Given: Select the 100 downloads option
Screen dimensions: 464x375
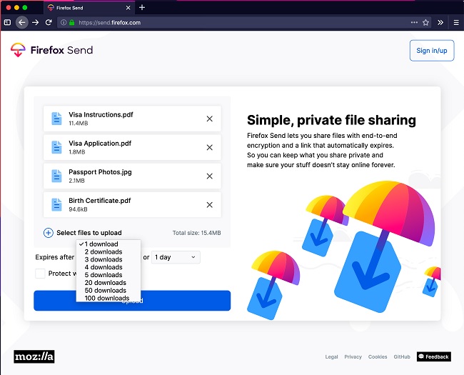Looking at the screenshot, I should (109, 298).
